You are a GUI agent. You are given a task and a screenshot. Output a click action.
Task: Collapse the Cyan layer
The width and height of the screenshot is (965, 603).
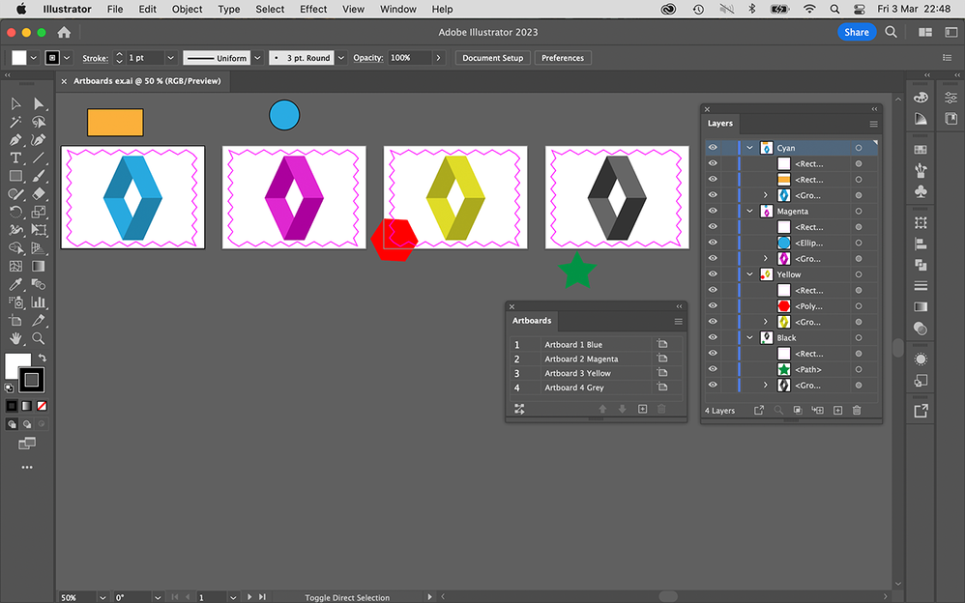click(x=749, y=148)
